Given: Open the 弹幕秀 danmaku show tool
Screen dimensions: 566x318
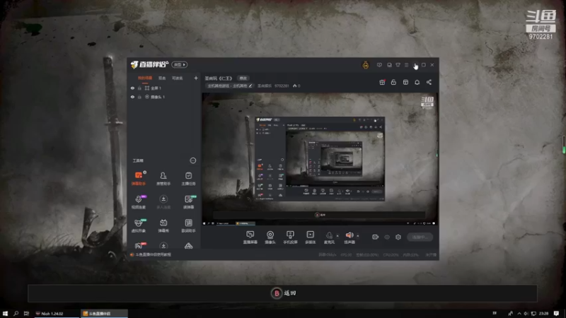Looking at the screenshot, I should click(x=163, y=225).
